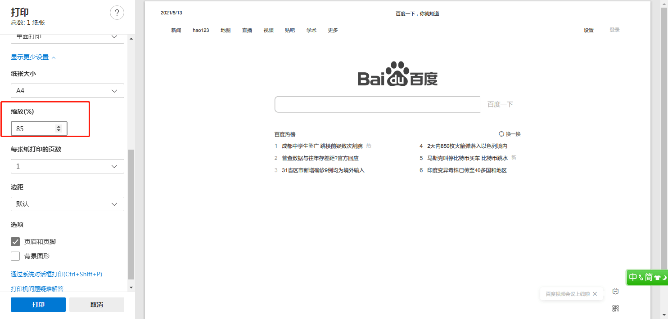
Task: Click headline 31省区市新增确诊9例均为境外输入
Action: tap(323, 170)
